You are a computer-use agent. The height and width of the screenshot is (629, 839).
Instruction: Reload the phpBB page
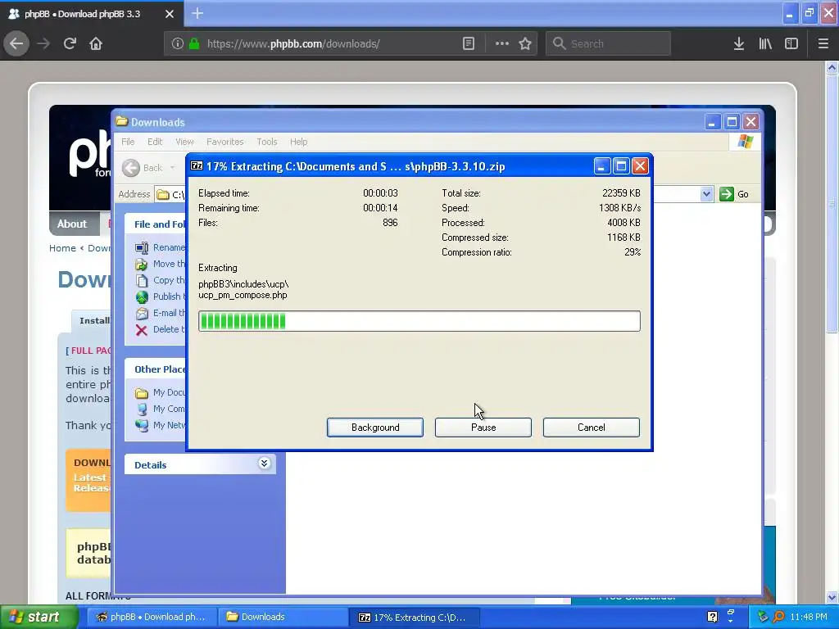[x=70, y=44]
